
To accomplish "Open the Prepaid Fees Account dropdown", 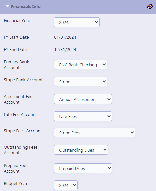I will click(x=83, y=168).
